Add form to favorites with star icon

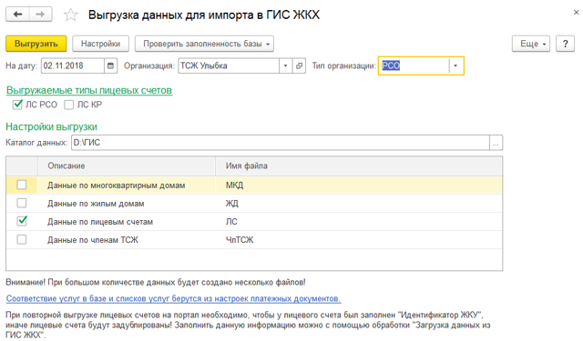tap(71, 15)
